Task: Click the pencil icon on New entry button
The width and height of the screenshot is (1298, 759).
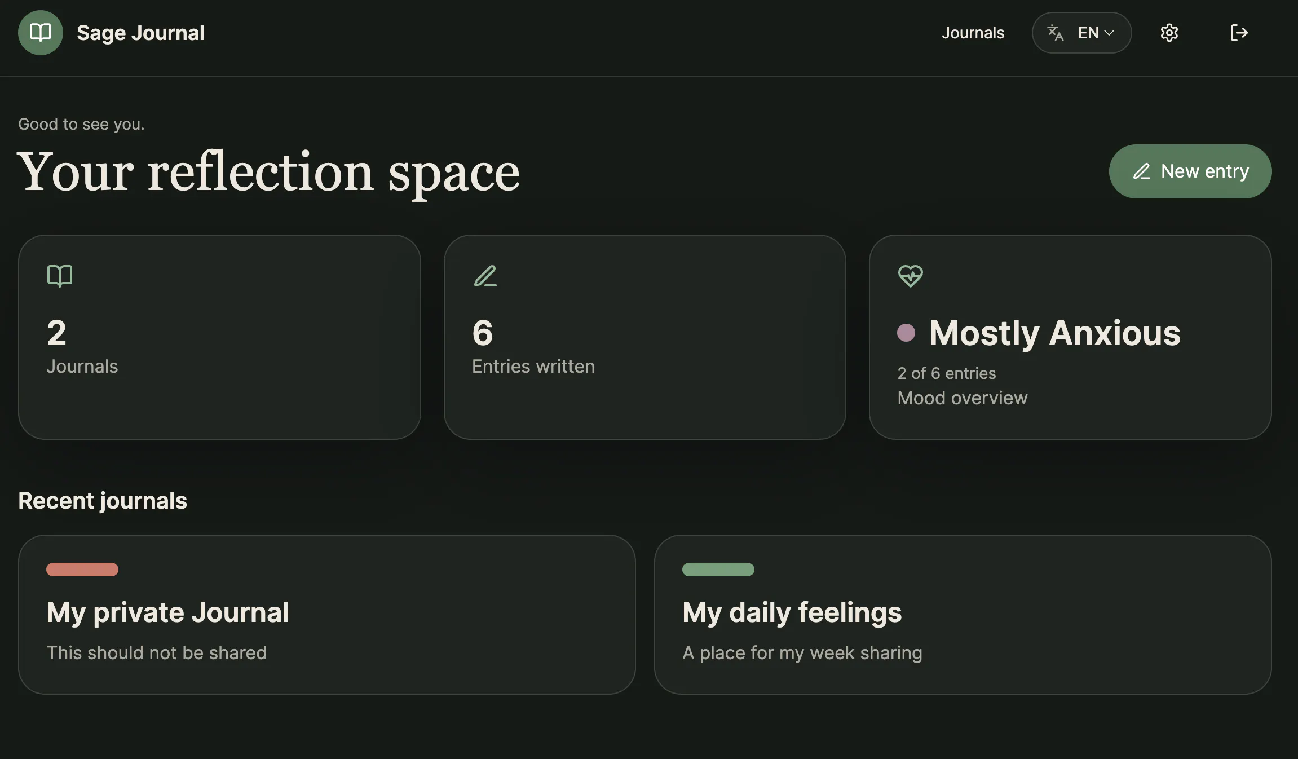Action: click(1142, 171)
